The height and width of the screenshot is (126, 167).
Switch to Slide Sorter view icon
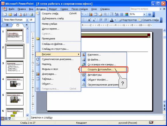pyautogui.click(x=6, y=119)
